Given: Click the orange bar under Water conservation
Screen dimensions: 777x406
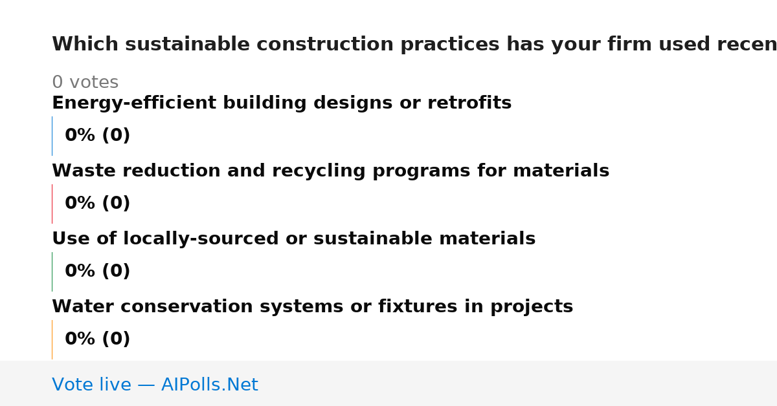Looking at the screenshot, I should [x=52, y=339].
